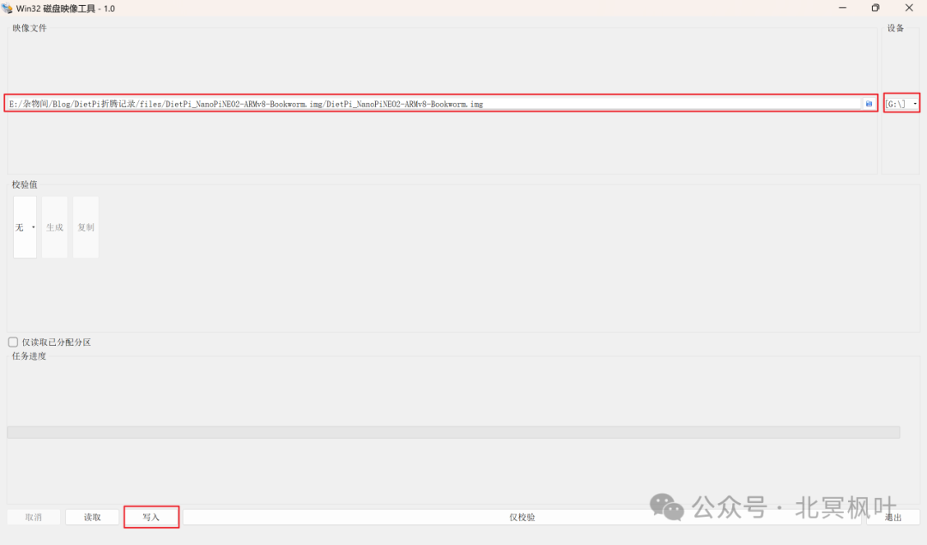Click the 校验值 section label
Screen dimensions: 927x545
pyautogui.click(x=24, y=185)
